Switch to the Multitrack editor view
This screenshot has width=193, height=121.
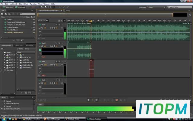pyautogui.click(x=20, y=7)
